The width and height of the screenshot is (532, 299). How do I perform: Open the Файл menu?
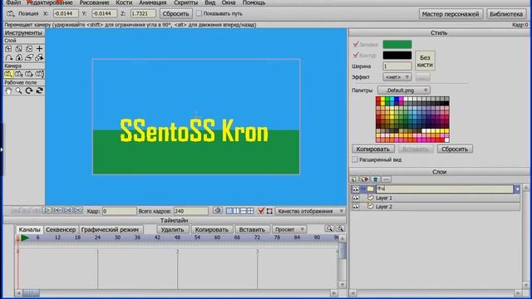click(x=13, y=2)
